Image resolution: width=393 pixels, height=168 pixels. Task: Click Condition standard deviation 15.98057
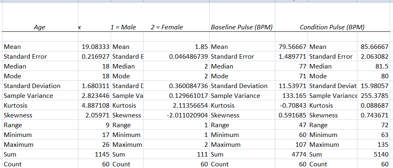coord(375,86)
